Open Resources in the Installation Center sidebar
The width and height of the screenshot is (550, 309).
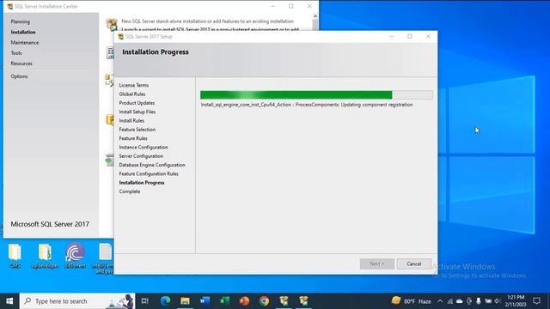click(21, 64)
